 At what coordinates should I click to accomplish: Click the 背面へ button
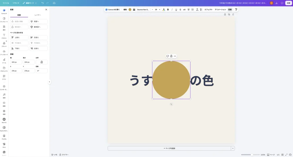(39, 21)
